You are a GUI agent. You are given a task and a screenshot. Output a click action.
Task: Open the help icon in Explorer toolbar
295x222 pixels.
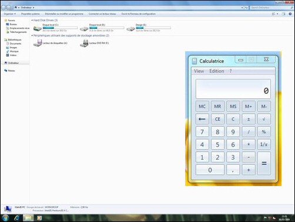coord(290,14)
